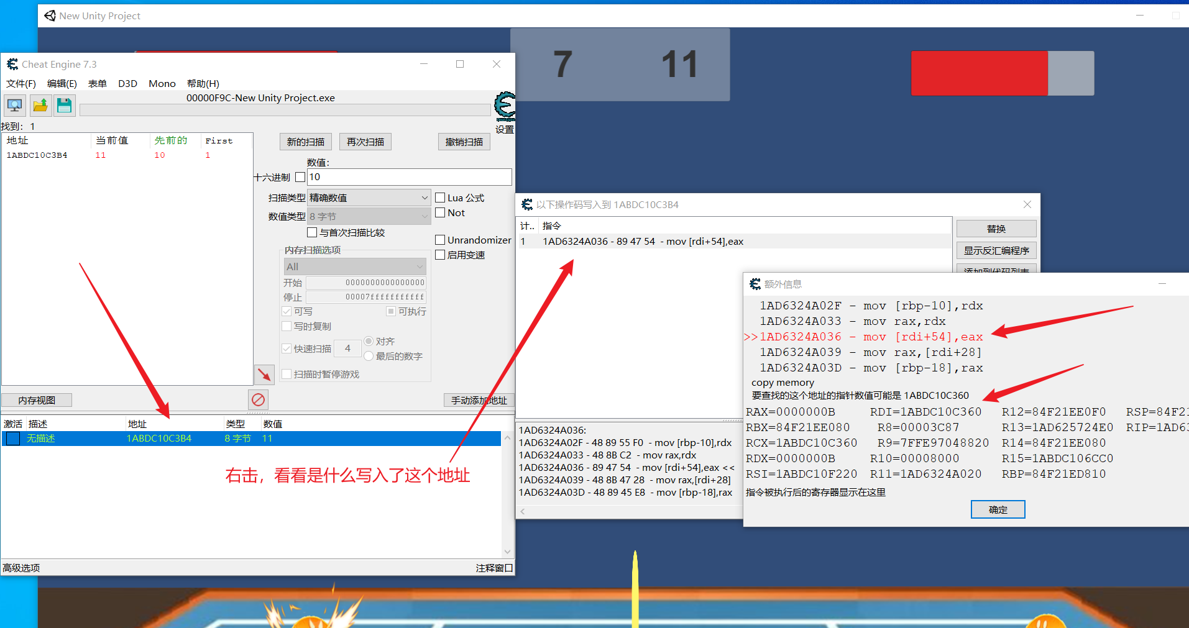The width and height of the screenshot is (1189, 628).
Task: Toggle the hexadecimal checkbox
Action: 300,177
